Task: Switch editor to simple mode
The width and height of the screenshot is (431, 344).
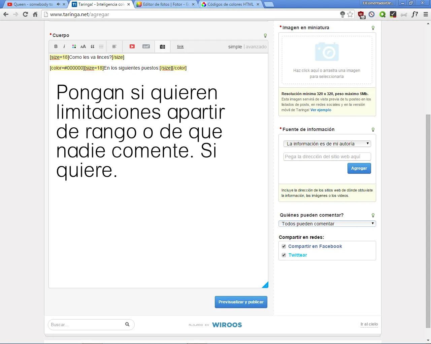Action: [x=235, y=47]
